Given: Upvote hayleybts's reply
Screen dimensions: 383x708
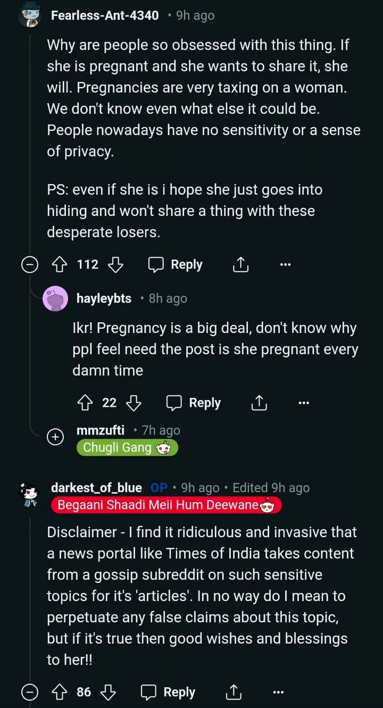Looking at the screenshot, I should pyautogui.click(x=85, y=403).
